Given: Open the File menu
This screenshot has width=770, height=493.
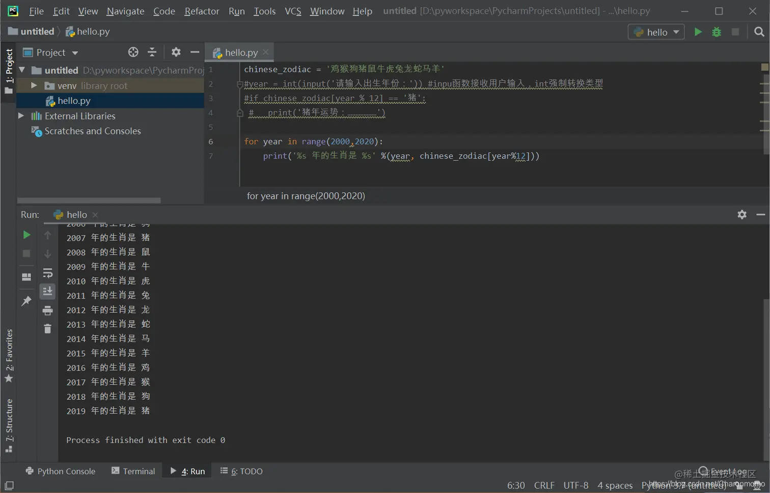Looking at the screenshot, I should [x=36, y=11].
